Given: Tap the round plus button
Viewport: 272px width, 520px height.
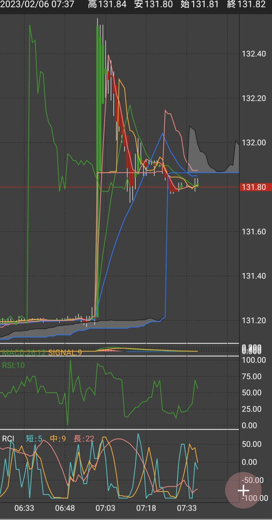Looking at the screenshot, I should tap(243, 491).
